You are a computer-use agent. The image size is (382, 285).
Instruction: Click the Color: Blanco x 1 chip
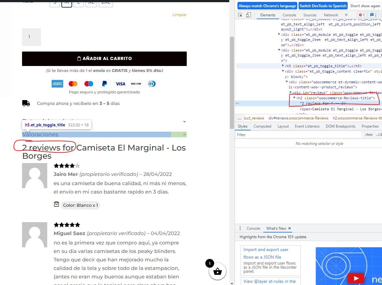(x=80, y=205)
